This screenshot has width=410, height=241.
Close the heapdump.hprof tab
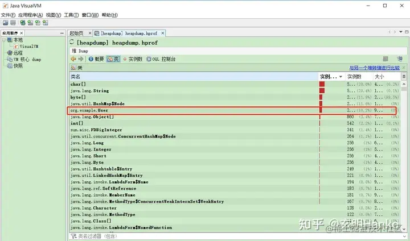163,33
